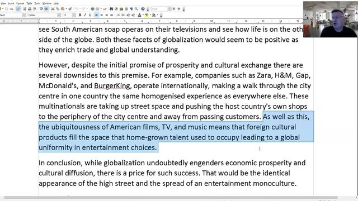
Task: Open Find toolbar search history dropdown
Action: 169,9
